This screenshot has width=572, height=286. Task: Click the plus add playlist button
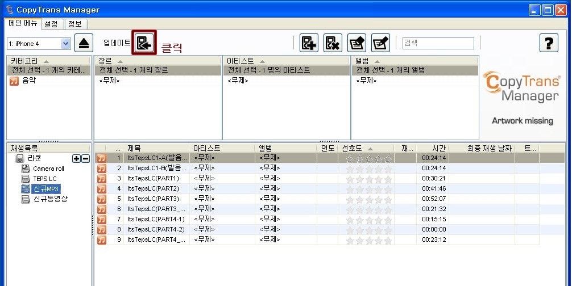pyautogui.click(x=76, y=159)
